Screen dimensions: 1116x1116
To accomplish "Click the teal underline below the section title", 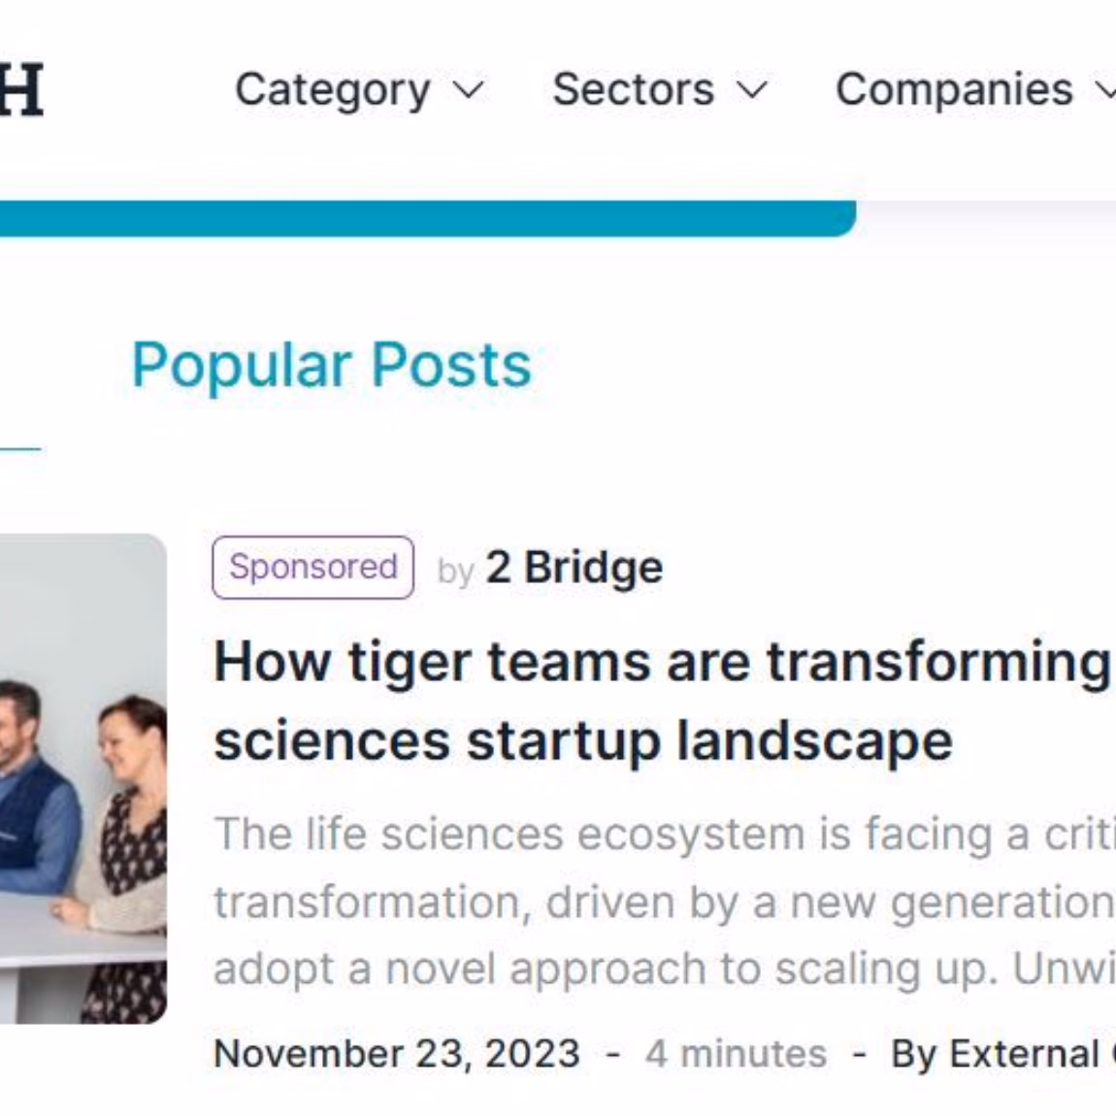I will coord(20,449).
